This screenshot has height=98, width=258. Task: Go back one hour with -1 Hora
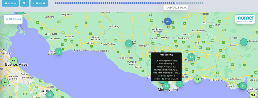coord(10,3)
